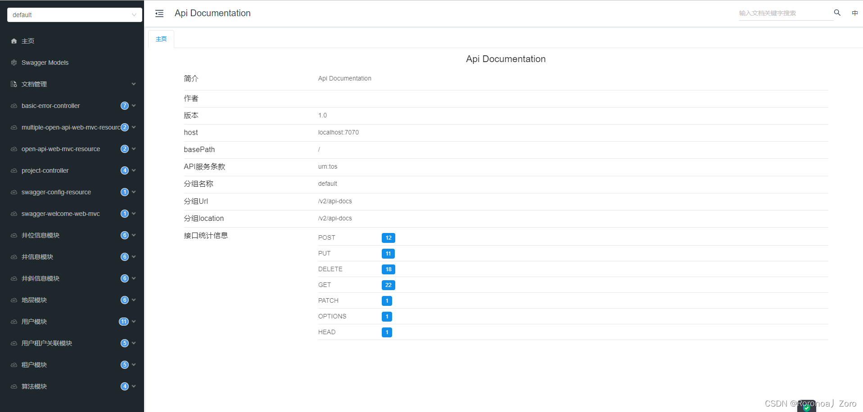The image size is (863, 412).
Task: Click cloud icon beside 井斜信息模块
Action: [14, 278]
